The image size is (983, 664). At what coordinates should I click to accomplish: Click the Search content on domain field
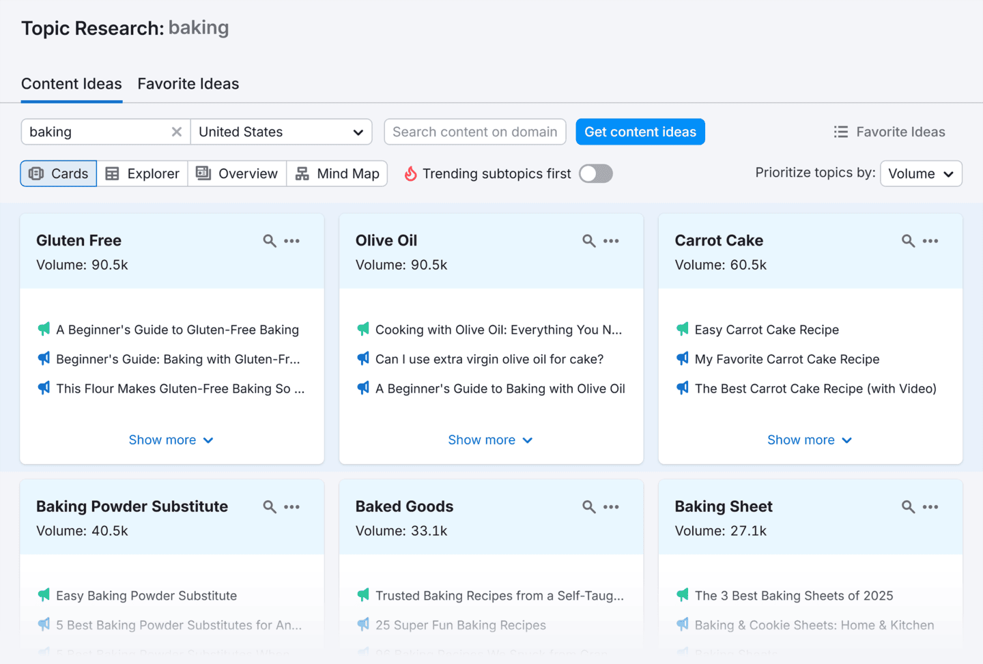click(x=475, y=132)
